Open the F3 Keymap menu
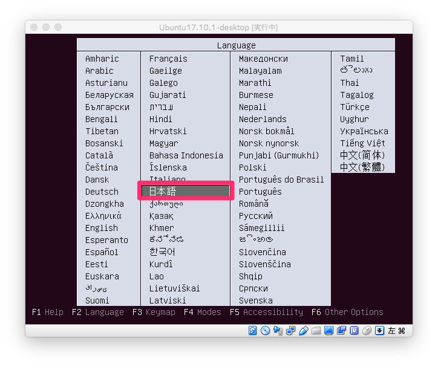The width and height of the screenshot is (438, 367). [154, 312]
